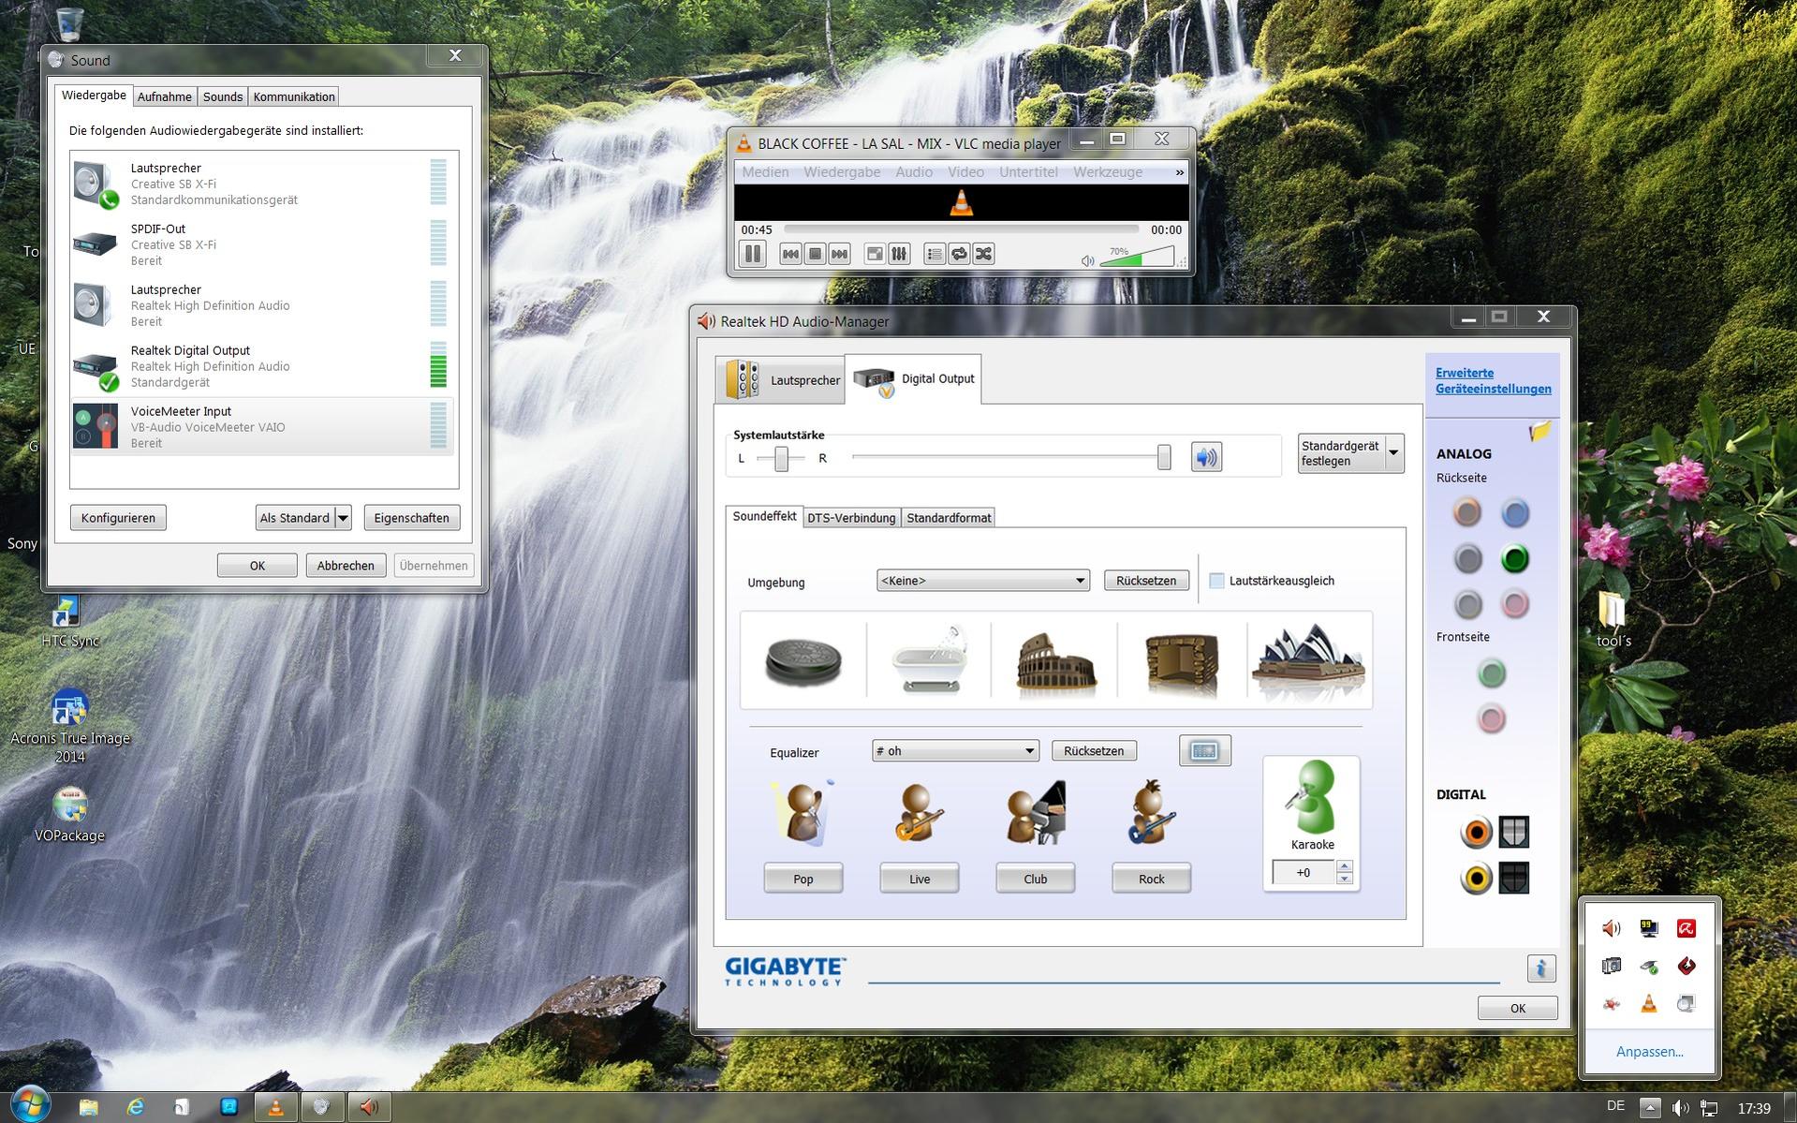
Task: Open Anpassen in the hidden icons popup
Action: pyautogui.click(x=1649, y=1052)
